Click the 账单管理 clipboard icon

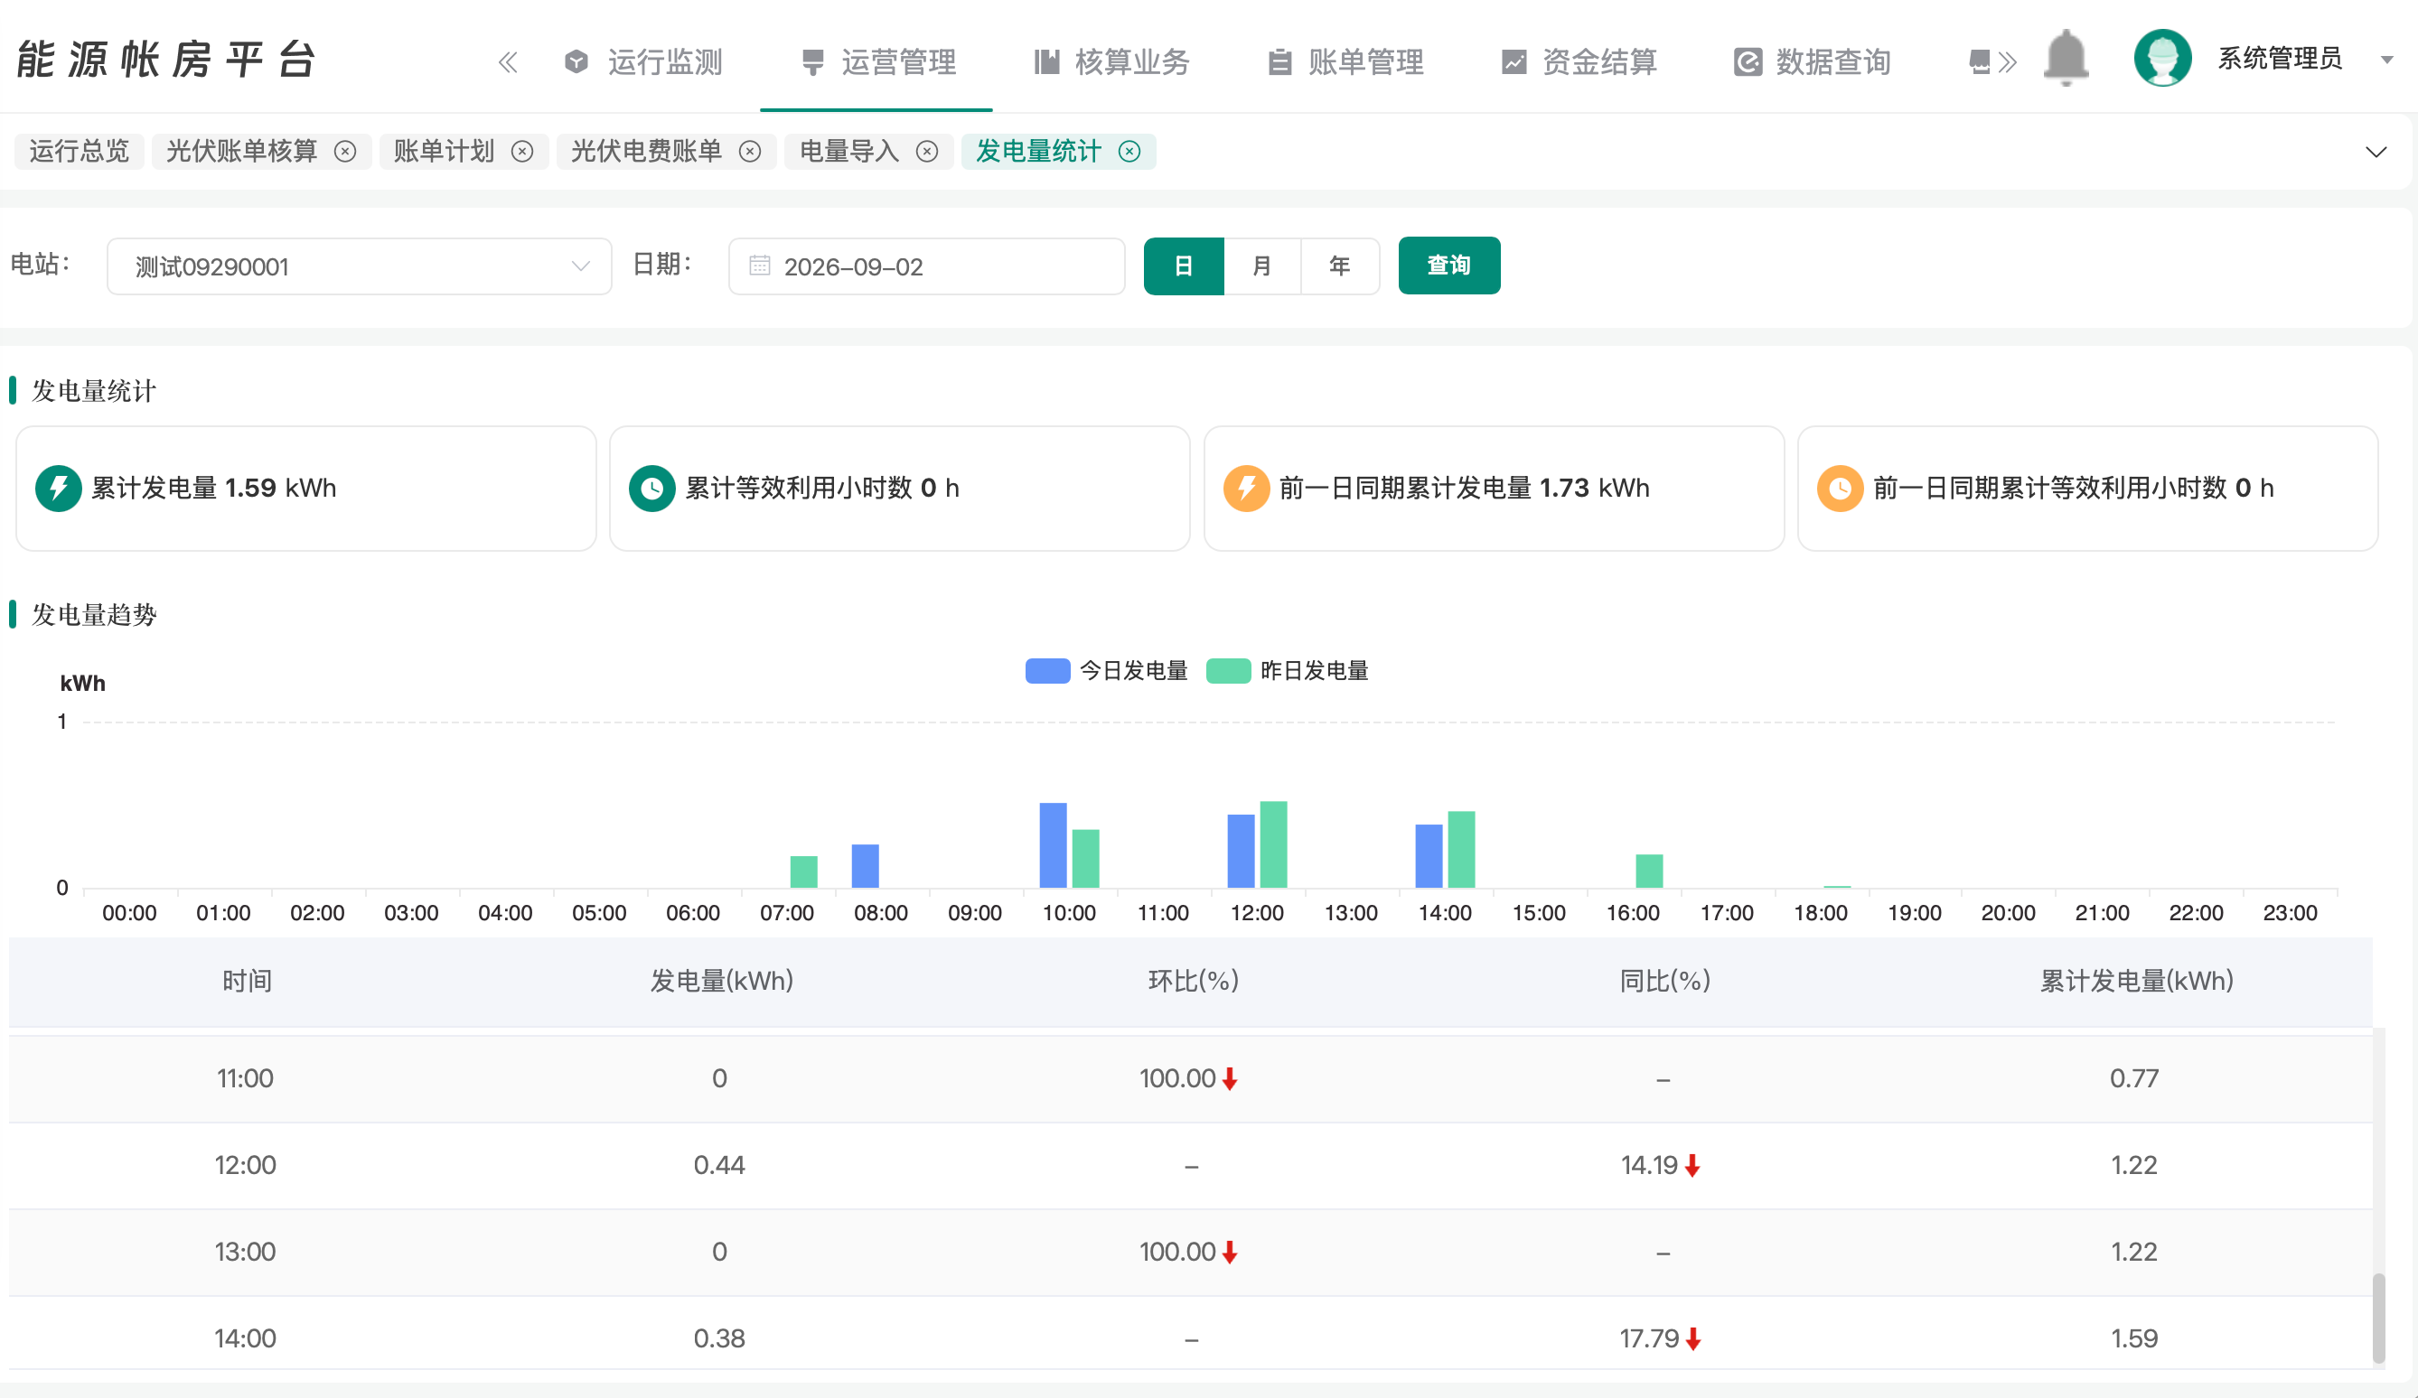pos(1280,62)
